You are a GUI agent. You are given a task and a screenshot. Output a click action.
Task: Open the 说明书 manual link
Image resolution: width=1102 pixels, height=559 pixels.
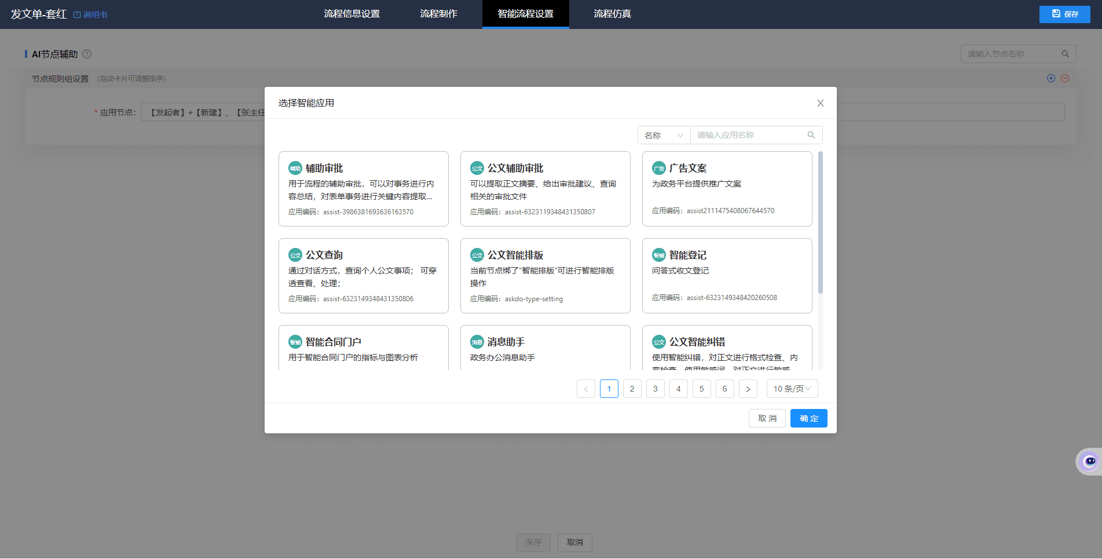pyautogui.click(x=90, y=14)
